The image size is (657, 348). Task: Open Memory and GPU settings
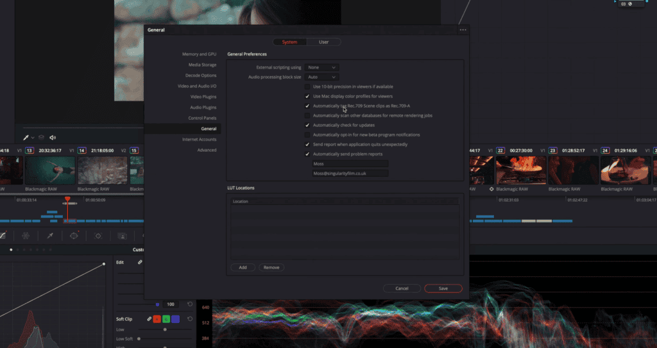199,54
